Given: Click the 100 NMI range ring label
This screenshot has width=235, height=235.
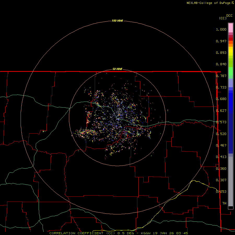Looking at the screenshot, I should point(117,21).
